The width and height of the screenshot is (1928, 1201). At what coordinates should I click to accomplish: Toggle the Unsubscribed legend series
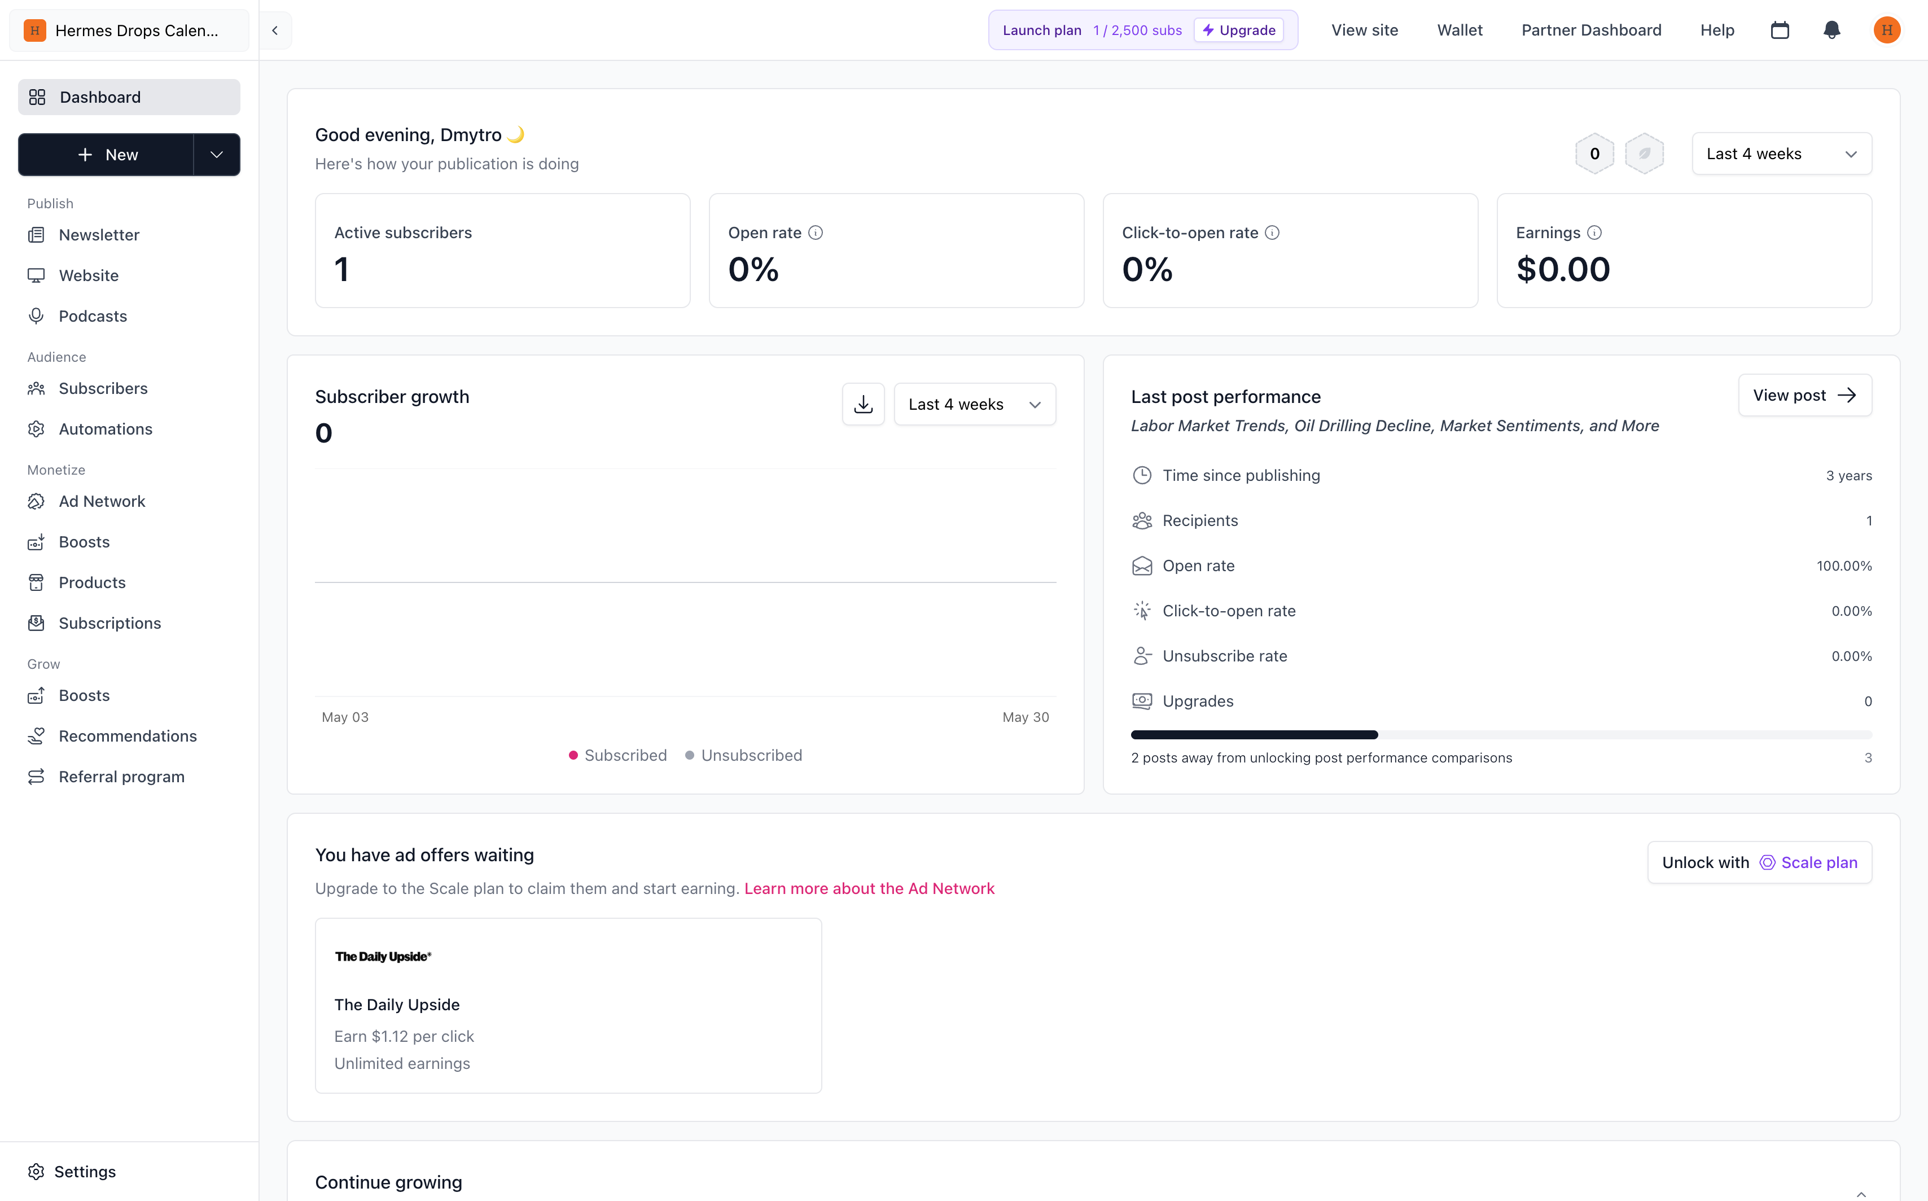click(x=743, y=755)
